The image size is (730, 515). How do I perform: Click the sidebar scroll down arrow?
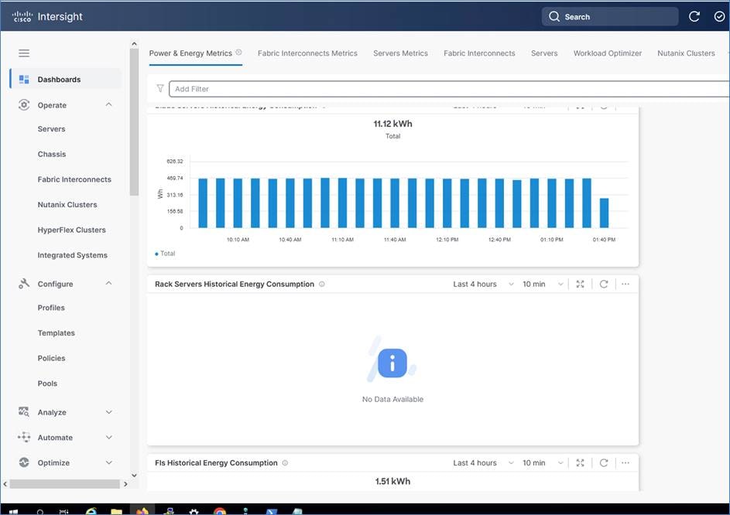(134, 476)
